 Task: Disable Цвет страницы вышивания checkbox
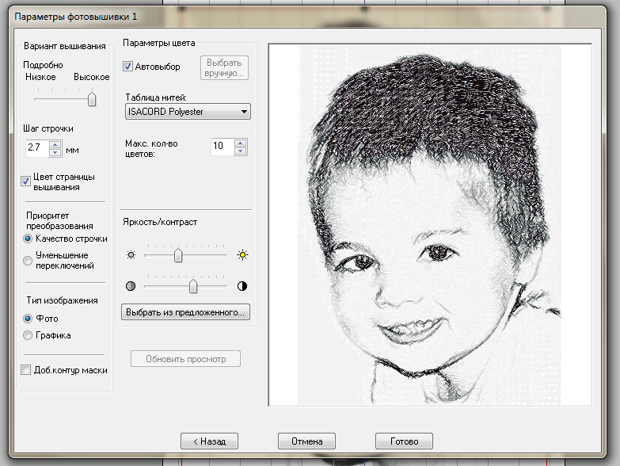26,181
